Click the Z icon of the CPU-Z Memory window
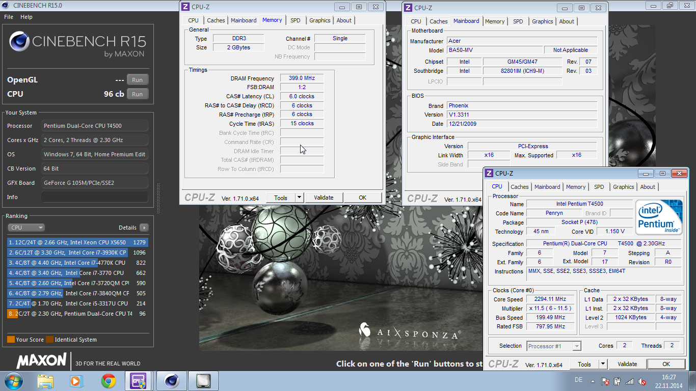This screenshot has height=391, width=696. [x=185, y=7]
